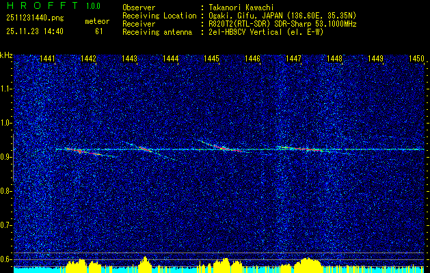Click the Observer field label

(x=139, y=8)
